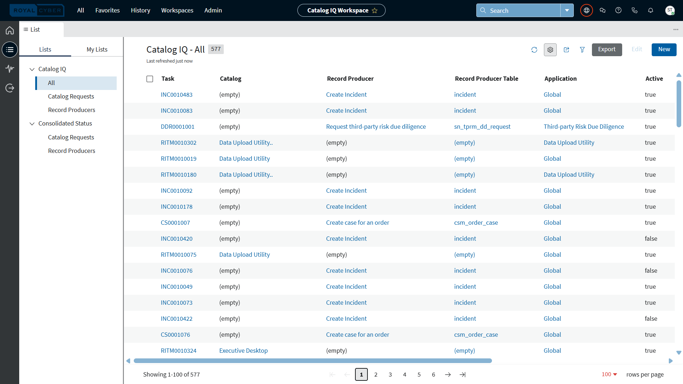Toggle the select all rows checkbox
683x384 pixels.
(150, 79)
